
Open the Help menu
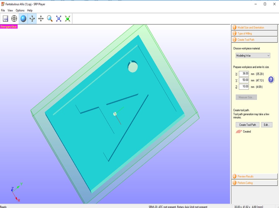point(30,10)
